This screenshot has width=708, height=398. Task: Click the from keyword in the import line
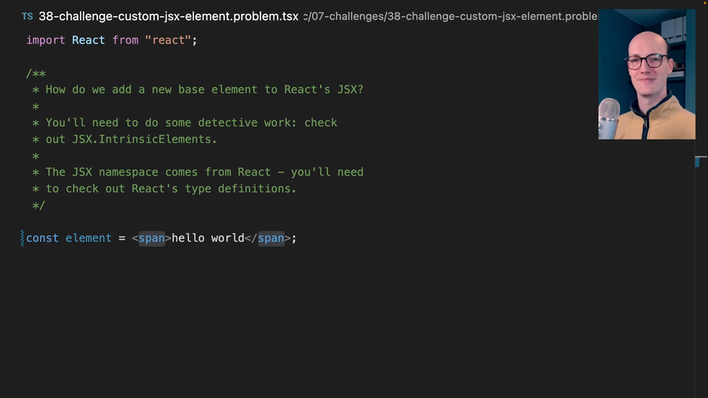click(x=125, y=40)
